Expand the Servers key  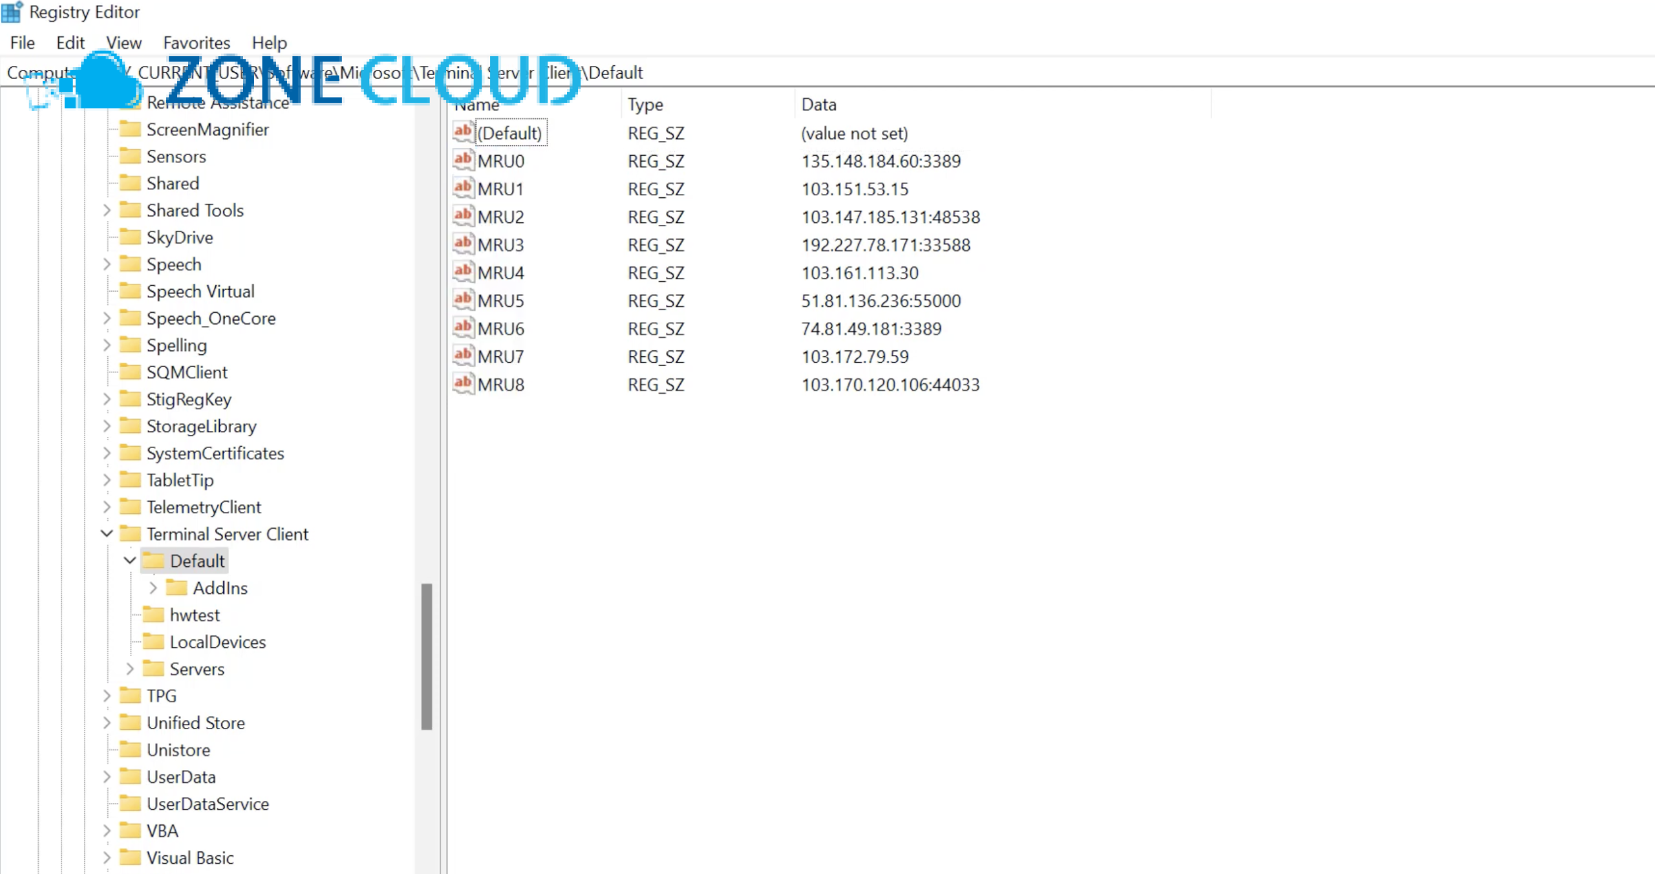pos(130,668)
